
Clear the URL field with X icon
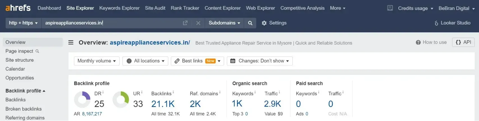(x=198, y=23)
